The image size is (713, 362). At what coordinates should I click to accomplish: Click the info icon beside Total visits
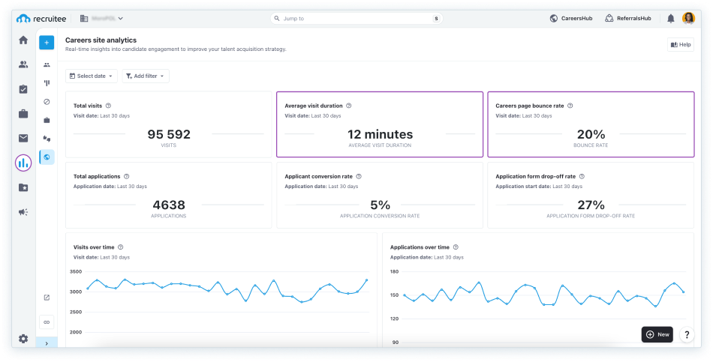click(x=109, y=106)
